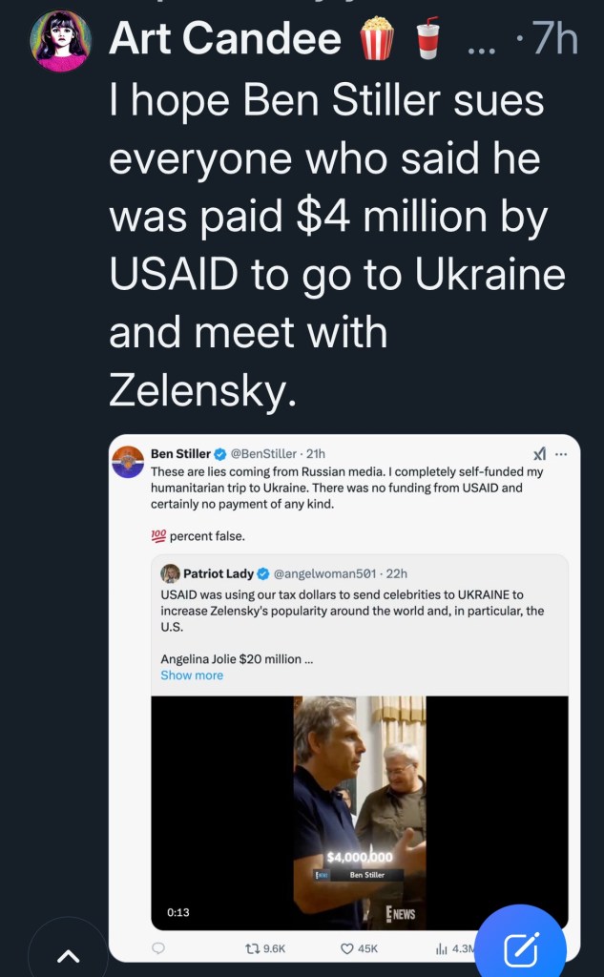Viewport: 604px width, 977px height.
Task: Tap the repost icon showing 9.6K
Action: click(253, 948)
